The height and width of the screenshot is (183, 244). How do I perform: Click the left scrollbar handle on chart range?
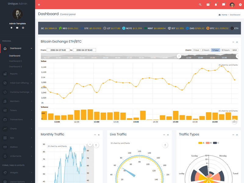(179, 56)
